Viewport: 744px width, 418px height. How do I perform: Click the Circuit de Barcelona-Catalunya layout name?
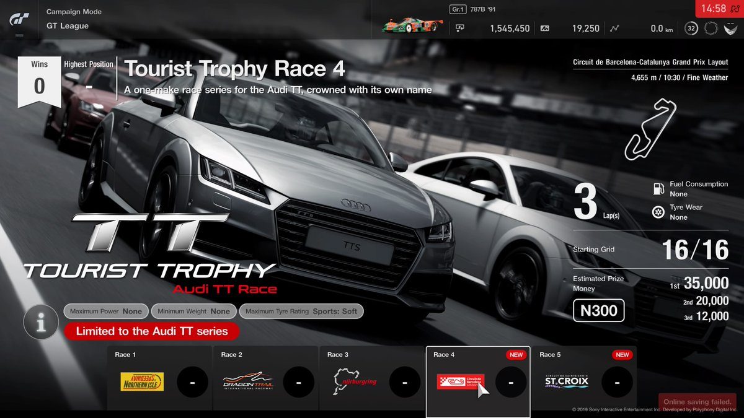[x=651, y=63]
